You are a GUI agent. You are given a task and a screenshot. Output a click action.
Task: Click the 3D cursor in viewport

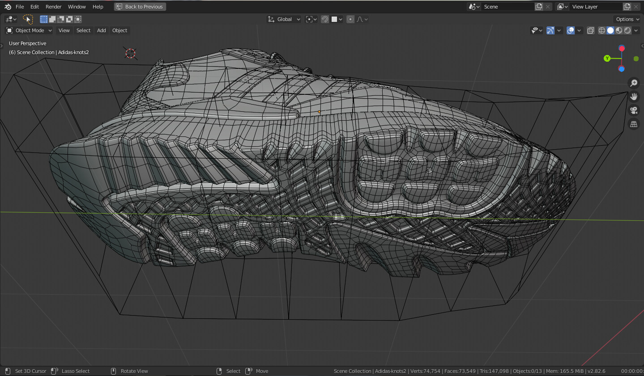(130, 54)
